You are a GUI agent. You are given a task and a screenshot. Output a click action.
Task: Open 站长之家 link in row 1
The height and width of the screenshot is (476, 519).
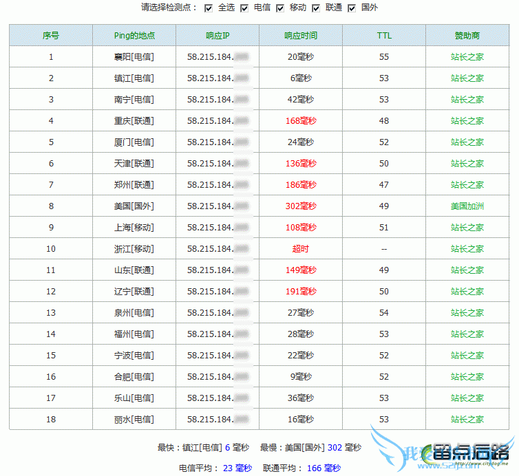point(467,57)
